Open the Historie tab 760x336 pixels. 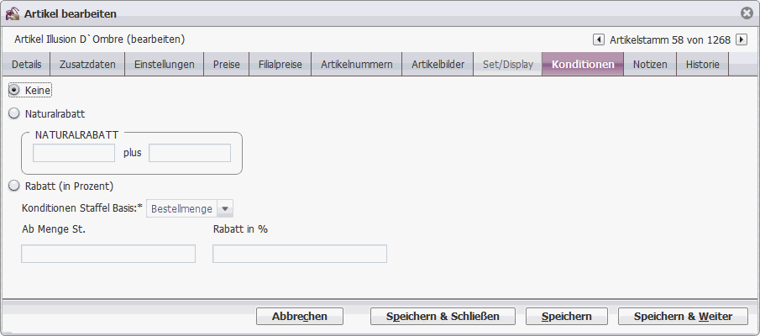[x=702, y=65]
